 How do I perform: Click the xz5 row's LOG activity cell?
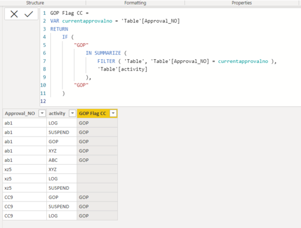coord(62,179)
